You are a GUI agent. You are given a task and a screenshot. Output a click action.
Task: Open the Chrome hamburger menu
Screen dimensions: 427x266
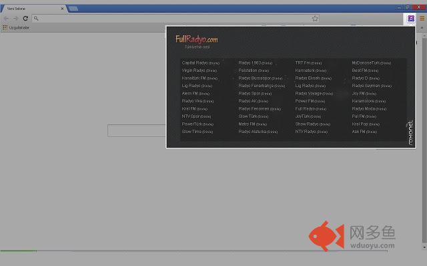pos(421,19)
